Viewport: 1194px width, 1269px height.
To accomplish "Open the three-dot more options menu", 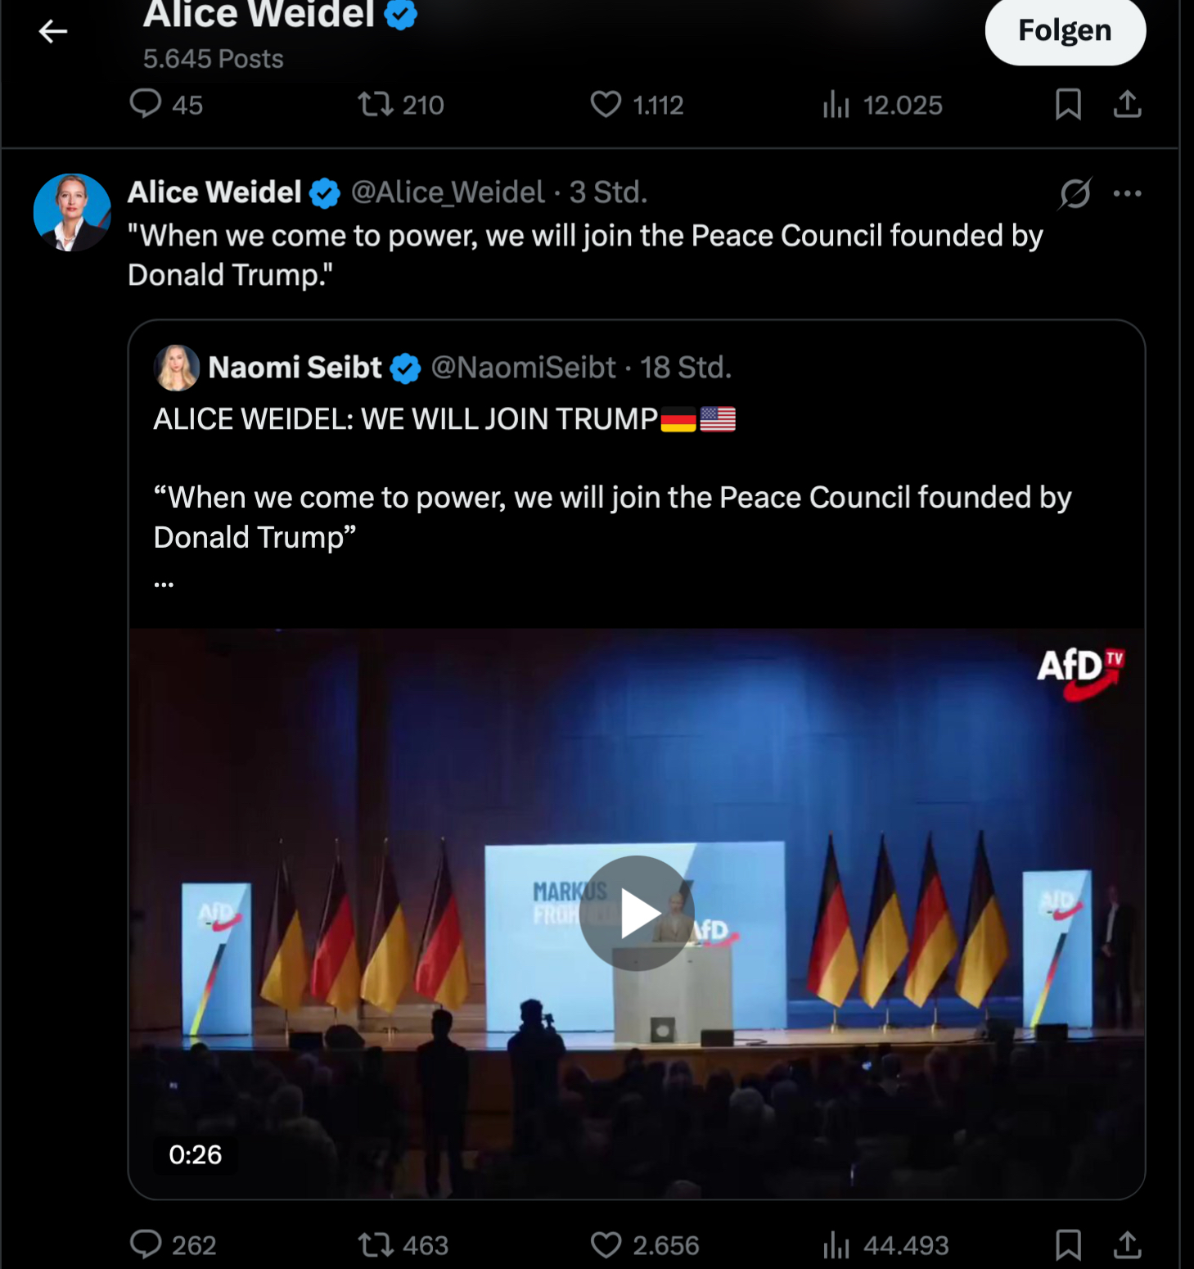I will 1127,193.
